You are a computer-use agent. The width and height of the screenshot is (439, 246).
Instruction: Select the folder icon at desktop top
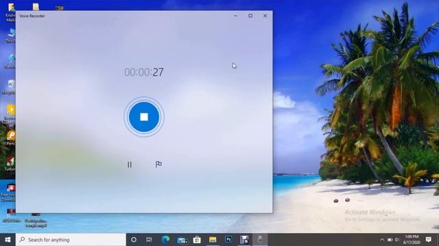point(36,7)
